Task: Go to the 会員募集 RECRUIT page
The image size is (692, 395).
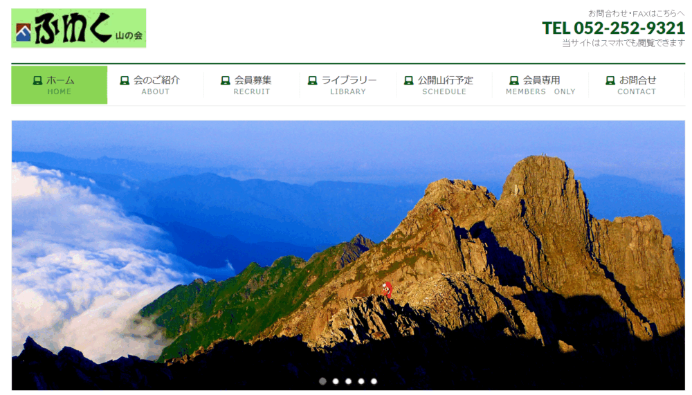Action: 252,84
